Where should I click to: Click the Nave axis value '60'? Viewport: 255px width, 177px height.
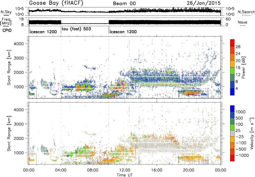[228, 19]
